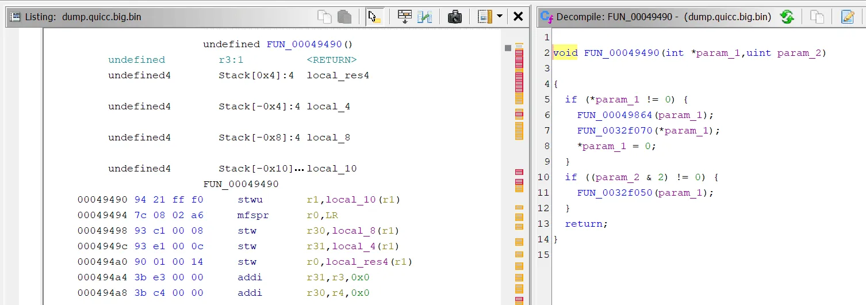Click the listing fields layout icon
Viewport: 866px width, 305px height.
pos(485,17)
